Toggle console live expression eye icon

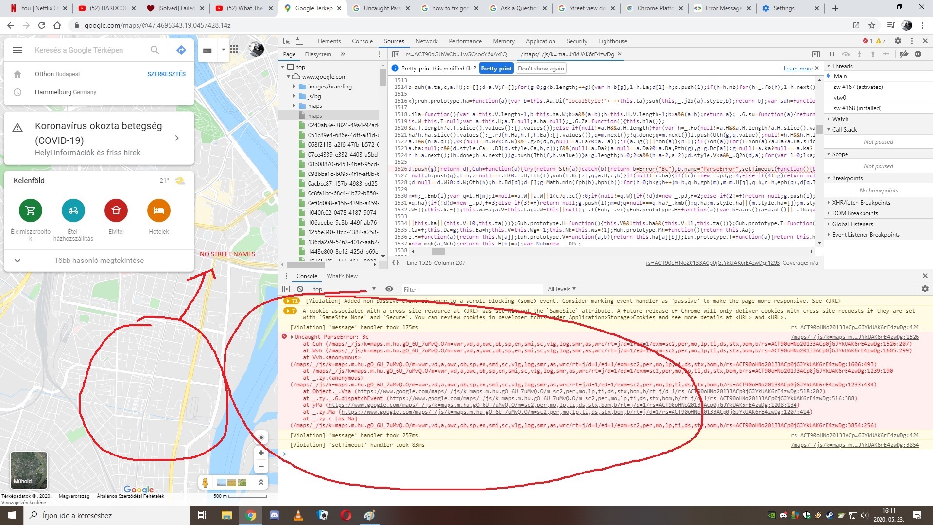389,289
